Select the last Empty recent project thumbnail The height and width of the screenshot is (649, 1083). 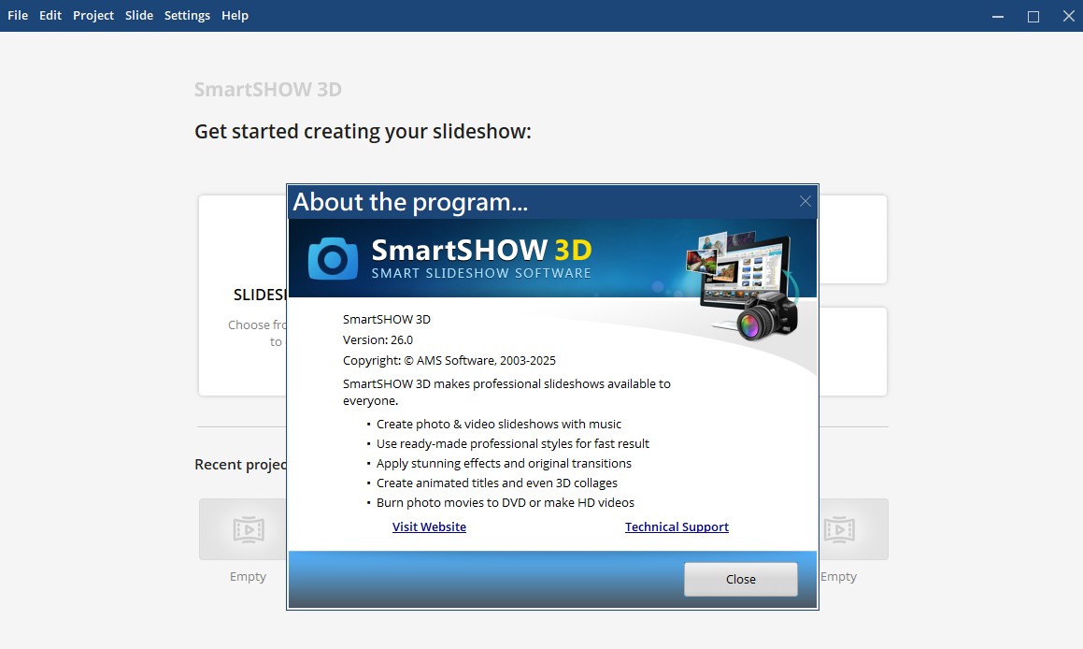pos(853,529)
